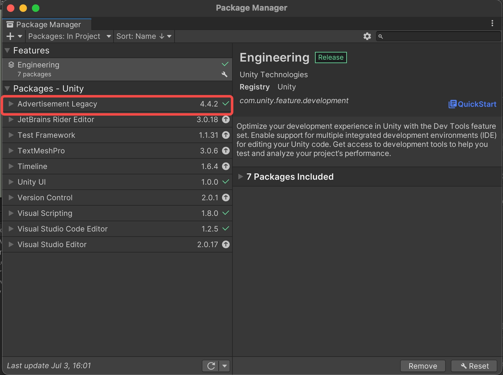
Task: Close the Package Manager window
Action: coord(11,8)
